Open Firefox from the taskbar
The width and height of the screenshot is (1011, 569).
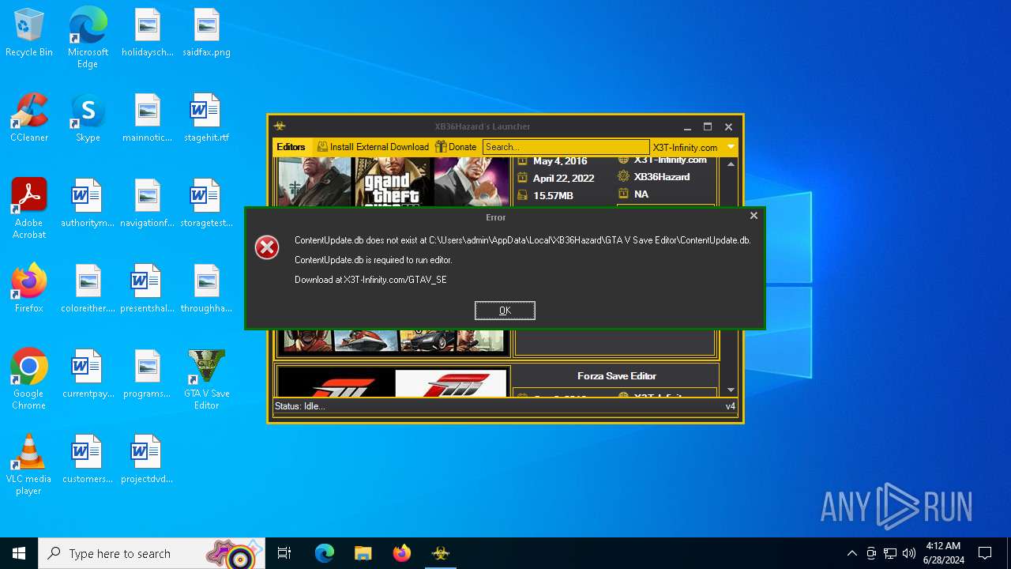(x=402, y=553)
